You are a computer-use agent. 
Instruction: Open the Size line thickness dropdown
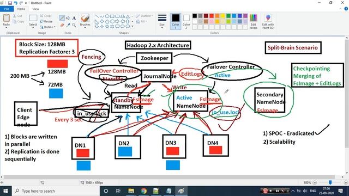pos(162,21)
